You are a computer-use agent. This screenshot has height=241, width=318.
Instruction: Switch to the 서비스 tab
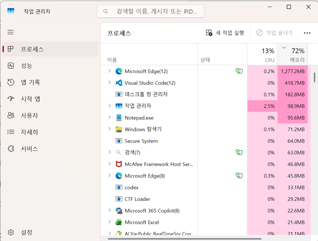point(50,149)
